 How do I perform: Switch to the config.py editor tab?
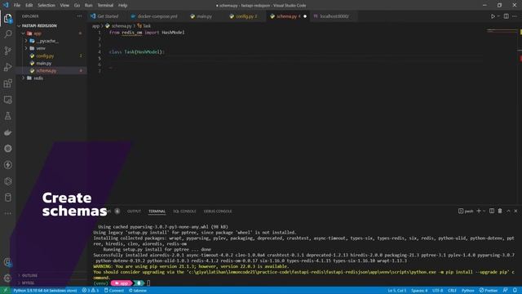246,16
